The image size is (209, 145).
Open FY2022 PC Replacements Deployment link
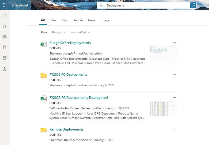point(79,98)
